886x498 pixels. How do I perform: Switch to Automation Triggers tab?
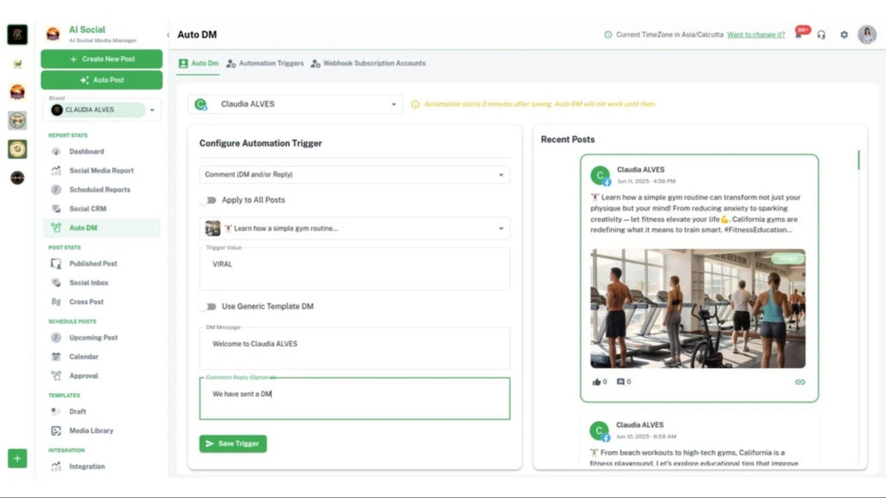265,63
